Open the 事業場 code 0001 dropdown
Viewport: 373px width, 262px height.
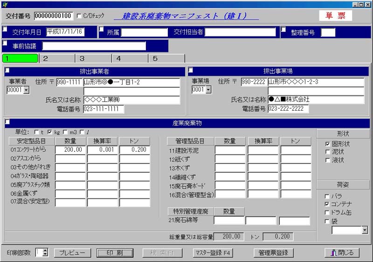point(208,90)
